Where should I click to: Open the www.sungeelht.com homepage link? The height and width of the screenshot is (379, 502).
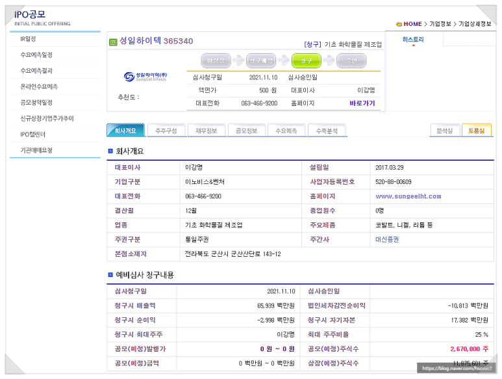pos(408,196)
